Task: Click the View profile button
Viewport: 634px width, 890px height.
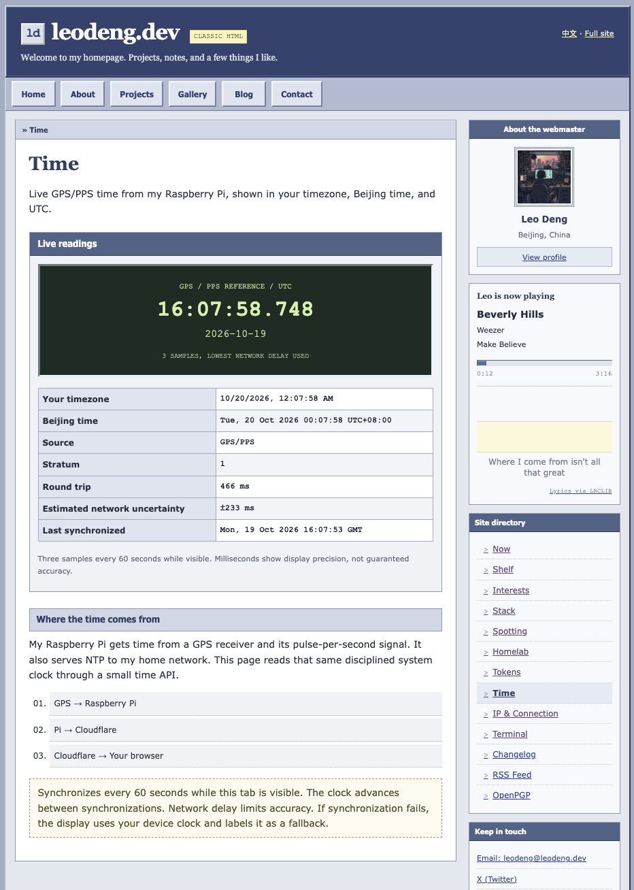Action: coord(544,257)
